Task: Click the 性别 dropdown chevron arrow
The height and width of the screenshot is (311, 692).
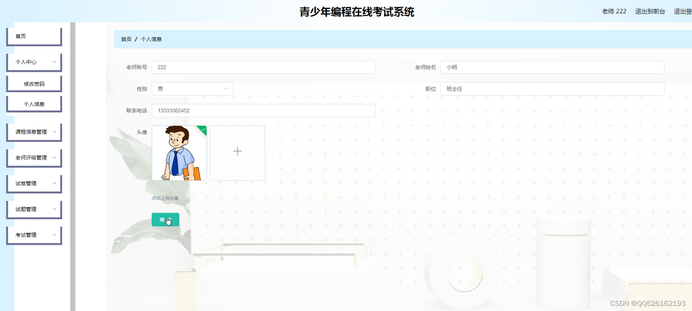Action: [x=226, y=89]
